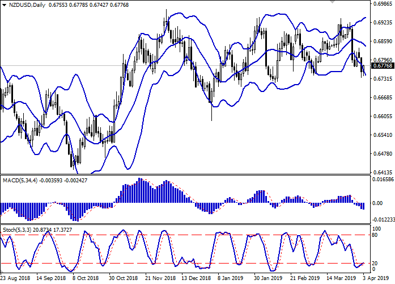The height and width of the screenshot is (284, 395).
Task: Click the 0.64780 price scale value
Action: (x=383, y=153)
